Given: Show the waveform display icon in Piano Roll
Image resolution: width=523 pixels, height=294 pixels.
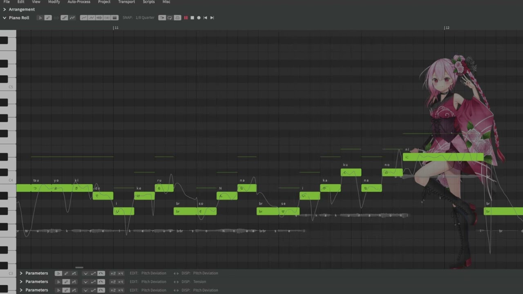Looking at the screenshot, I should point(99,18).
